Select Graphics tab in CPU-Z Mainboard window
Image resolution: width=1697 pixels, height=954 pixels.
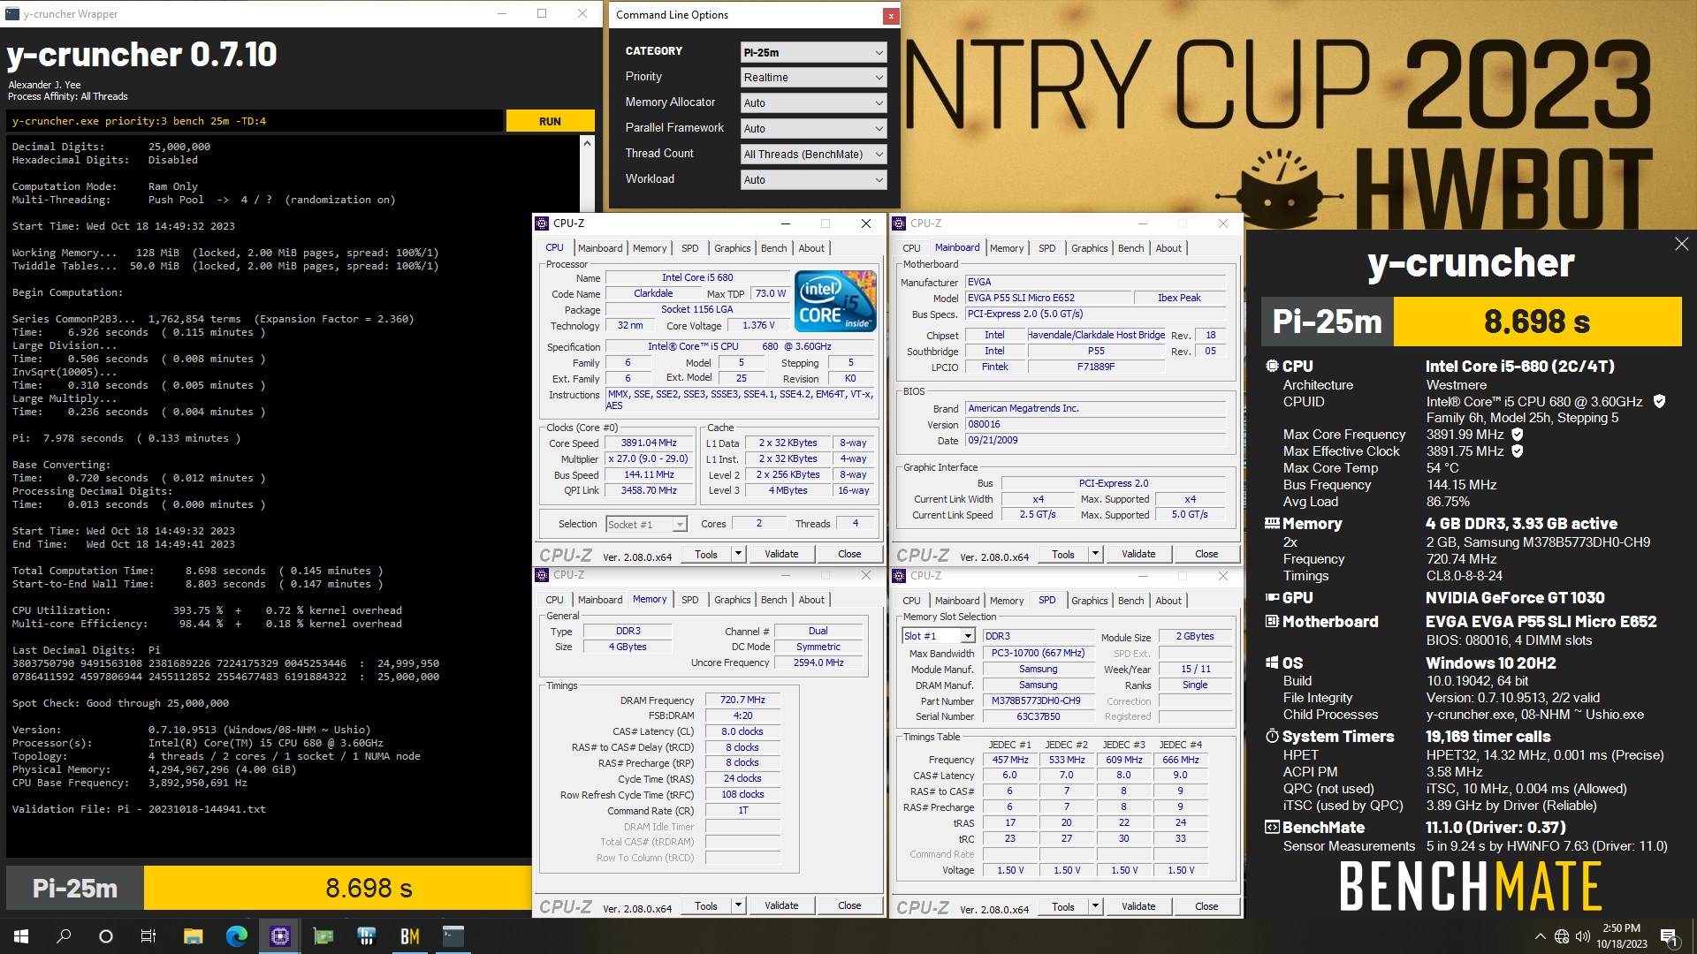click(1089, 248)
